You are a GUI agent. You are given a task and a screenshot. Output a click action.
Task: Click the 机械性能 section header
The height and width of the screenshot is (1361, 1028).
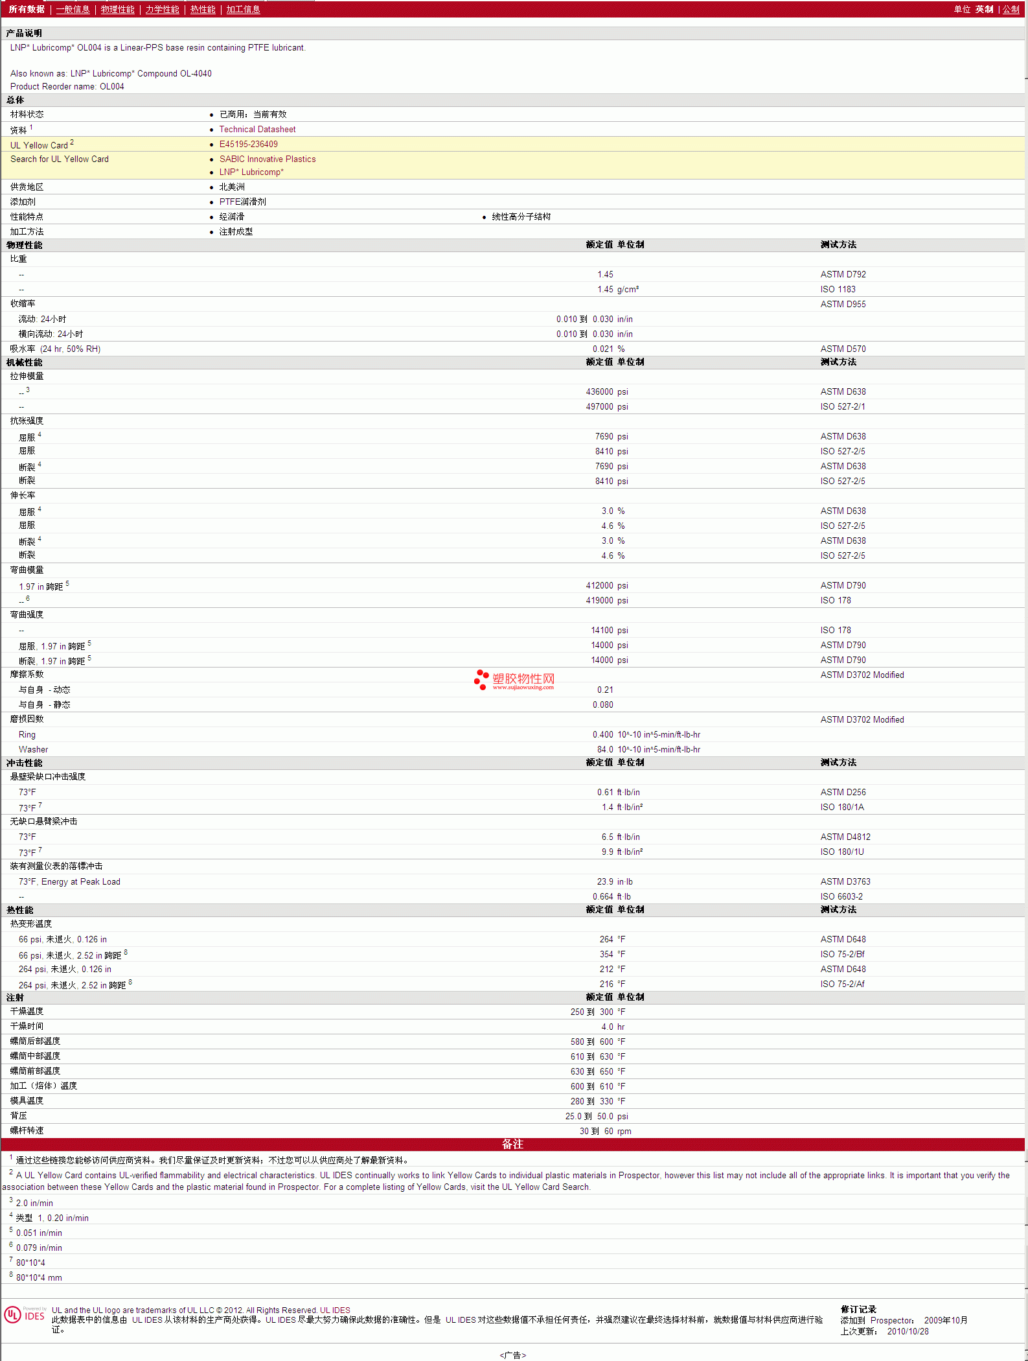point(24,362)
